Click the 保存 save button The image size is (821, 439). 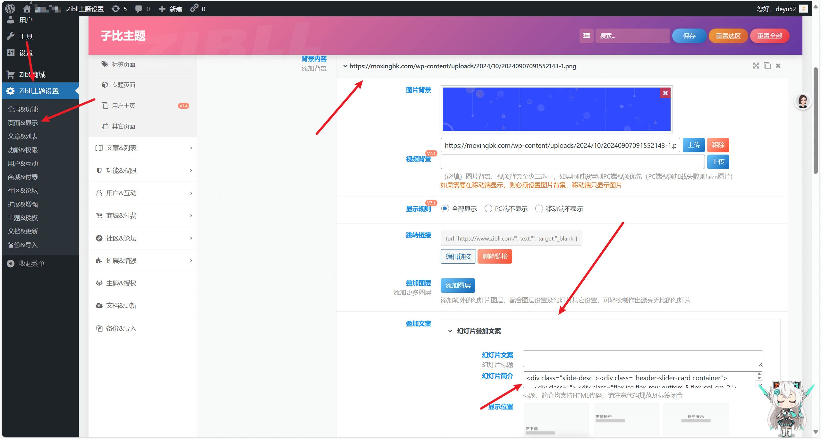[x=689, y=36]
